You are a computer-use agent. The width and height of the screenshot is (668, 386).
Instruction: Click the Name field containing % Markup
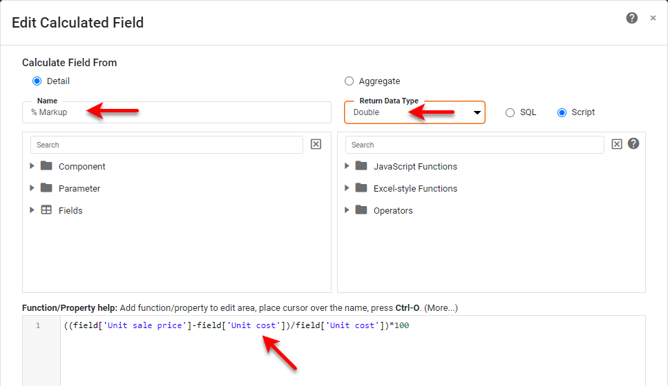click(x=177, y=112)
